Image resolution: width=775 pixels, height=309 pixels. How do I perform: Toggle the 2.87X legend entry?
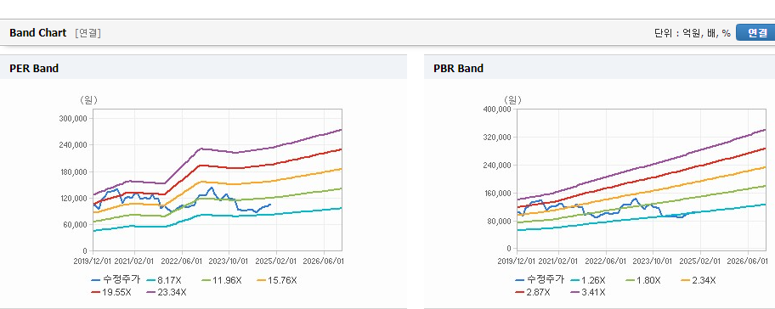click(532, 292)
